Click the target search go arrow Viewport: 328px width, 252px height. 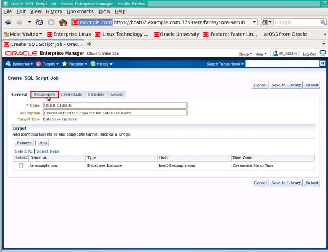coord(323,63)
